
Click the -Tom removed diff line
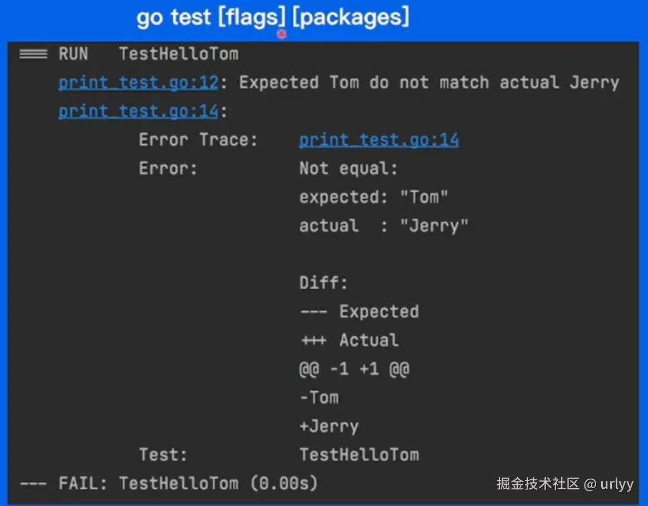pos(319,397)
